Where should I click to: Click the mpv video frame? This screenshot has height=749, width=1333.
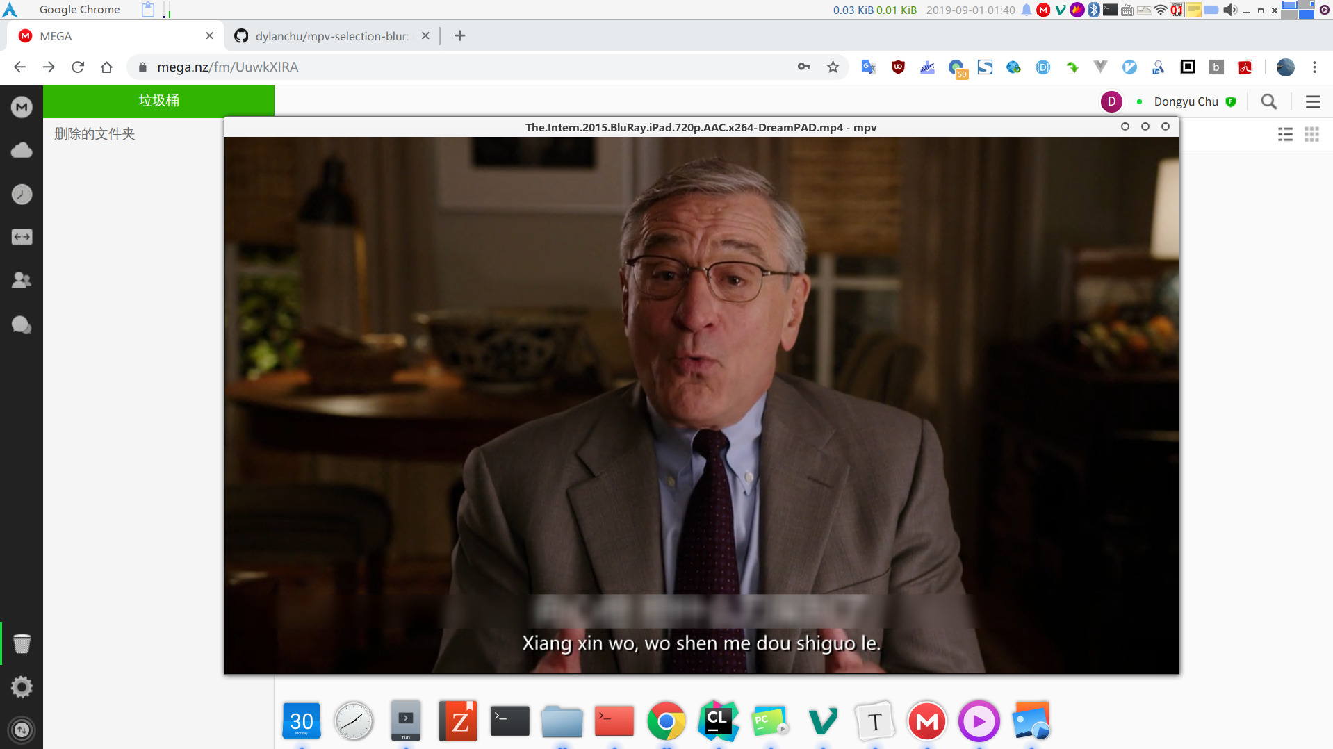[701, 404]
